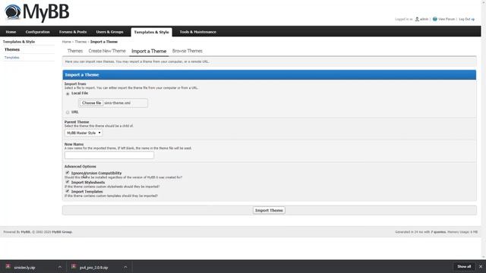Close the downloads bar

pyautogui.click(x=481, y=266)
